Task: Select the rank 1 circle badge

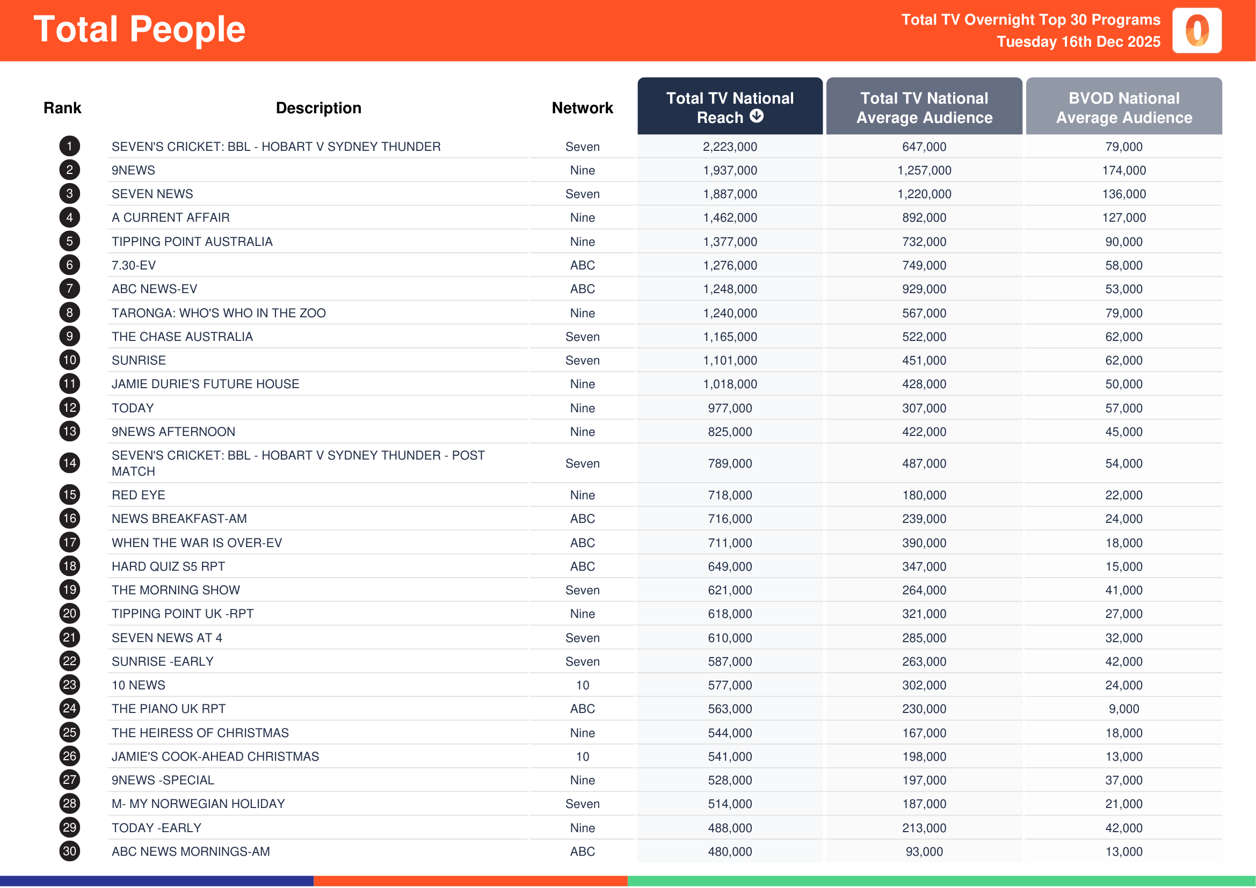Action: 69,147
